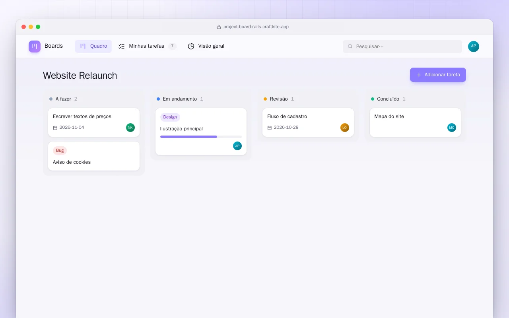
Task: Open the Escrever textos de preços card
Action: [x=94, y=122]
